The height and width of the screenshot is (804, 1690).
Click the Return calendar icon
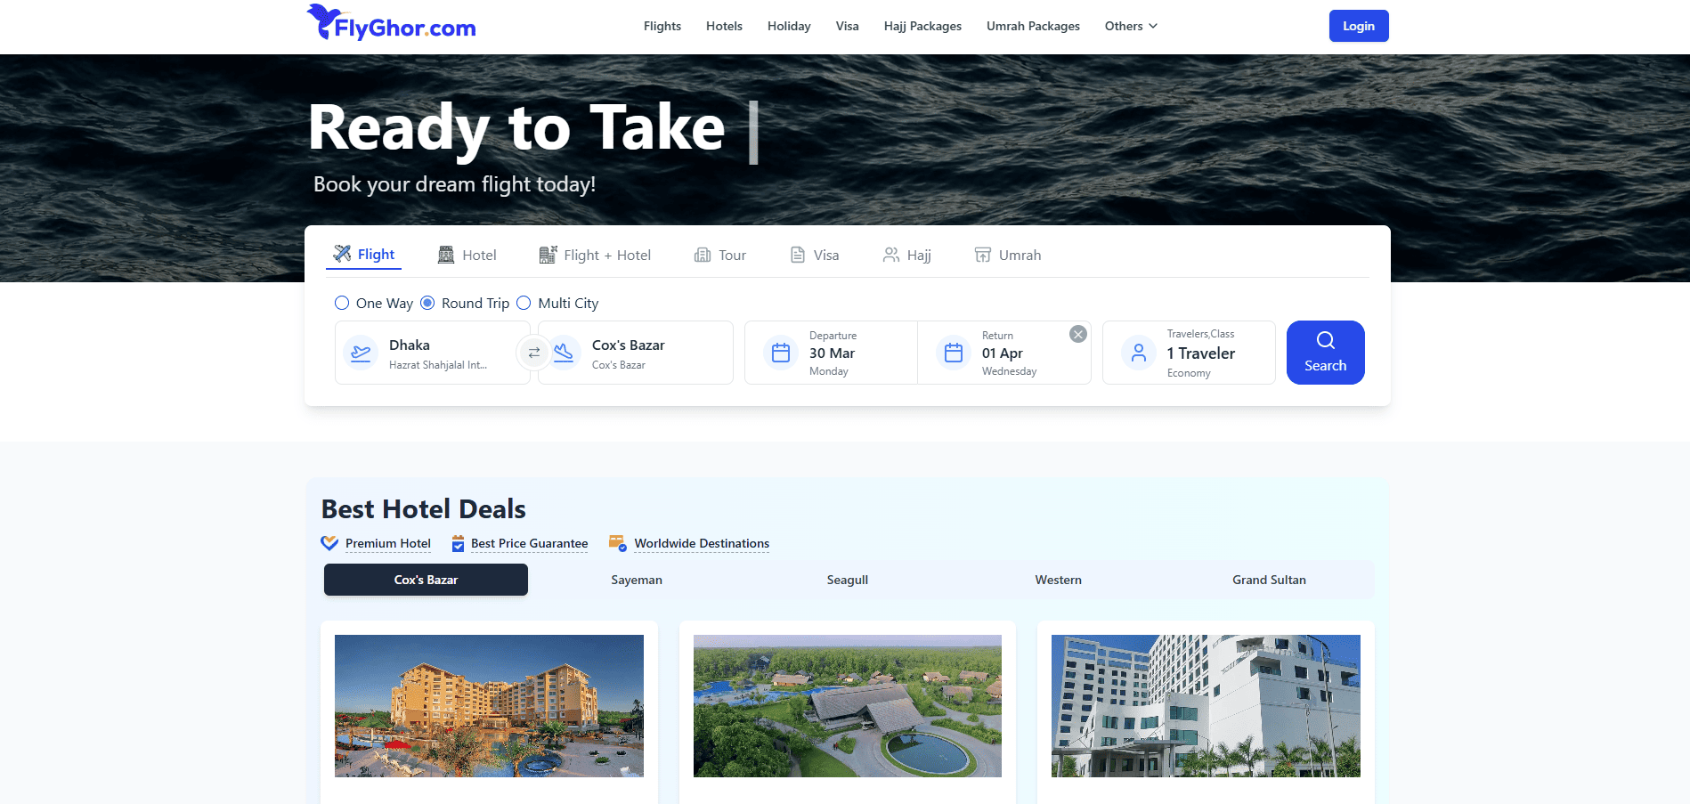click(x=954, y=353)
